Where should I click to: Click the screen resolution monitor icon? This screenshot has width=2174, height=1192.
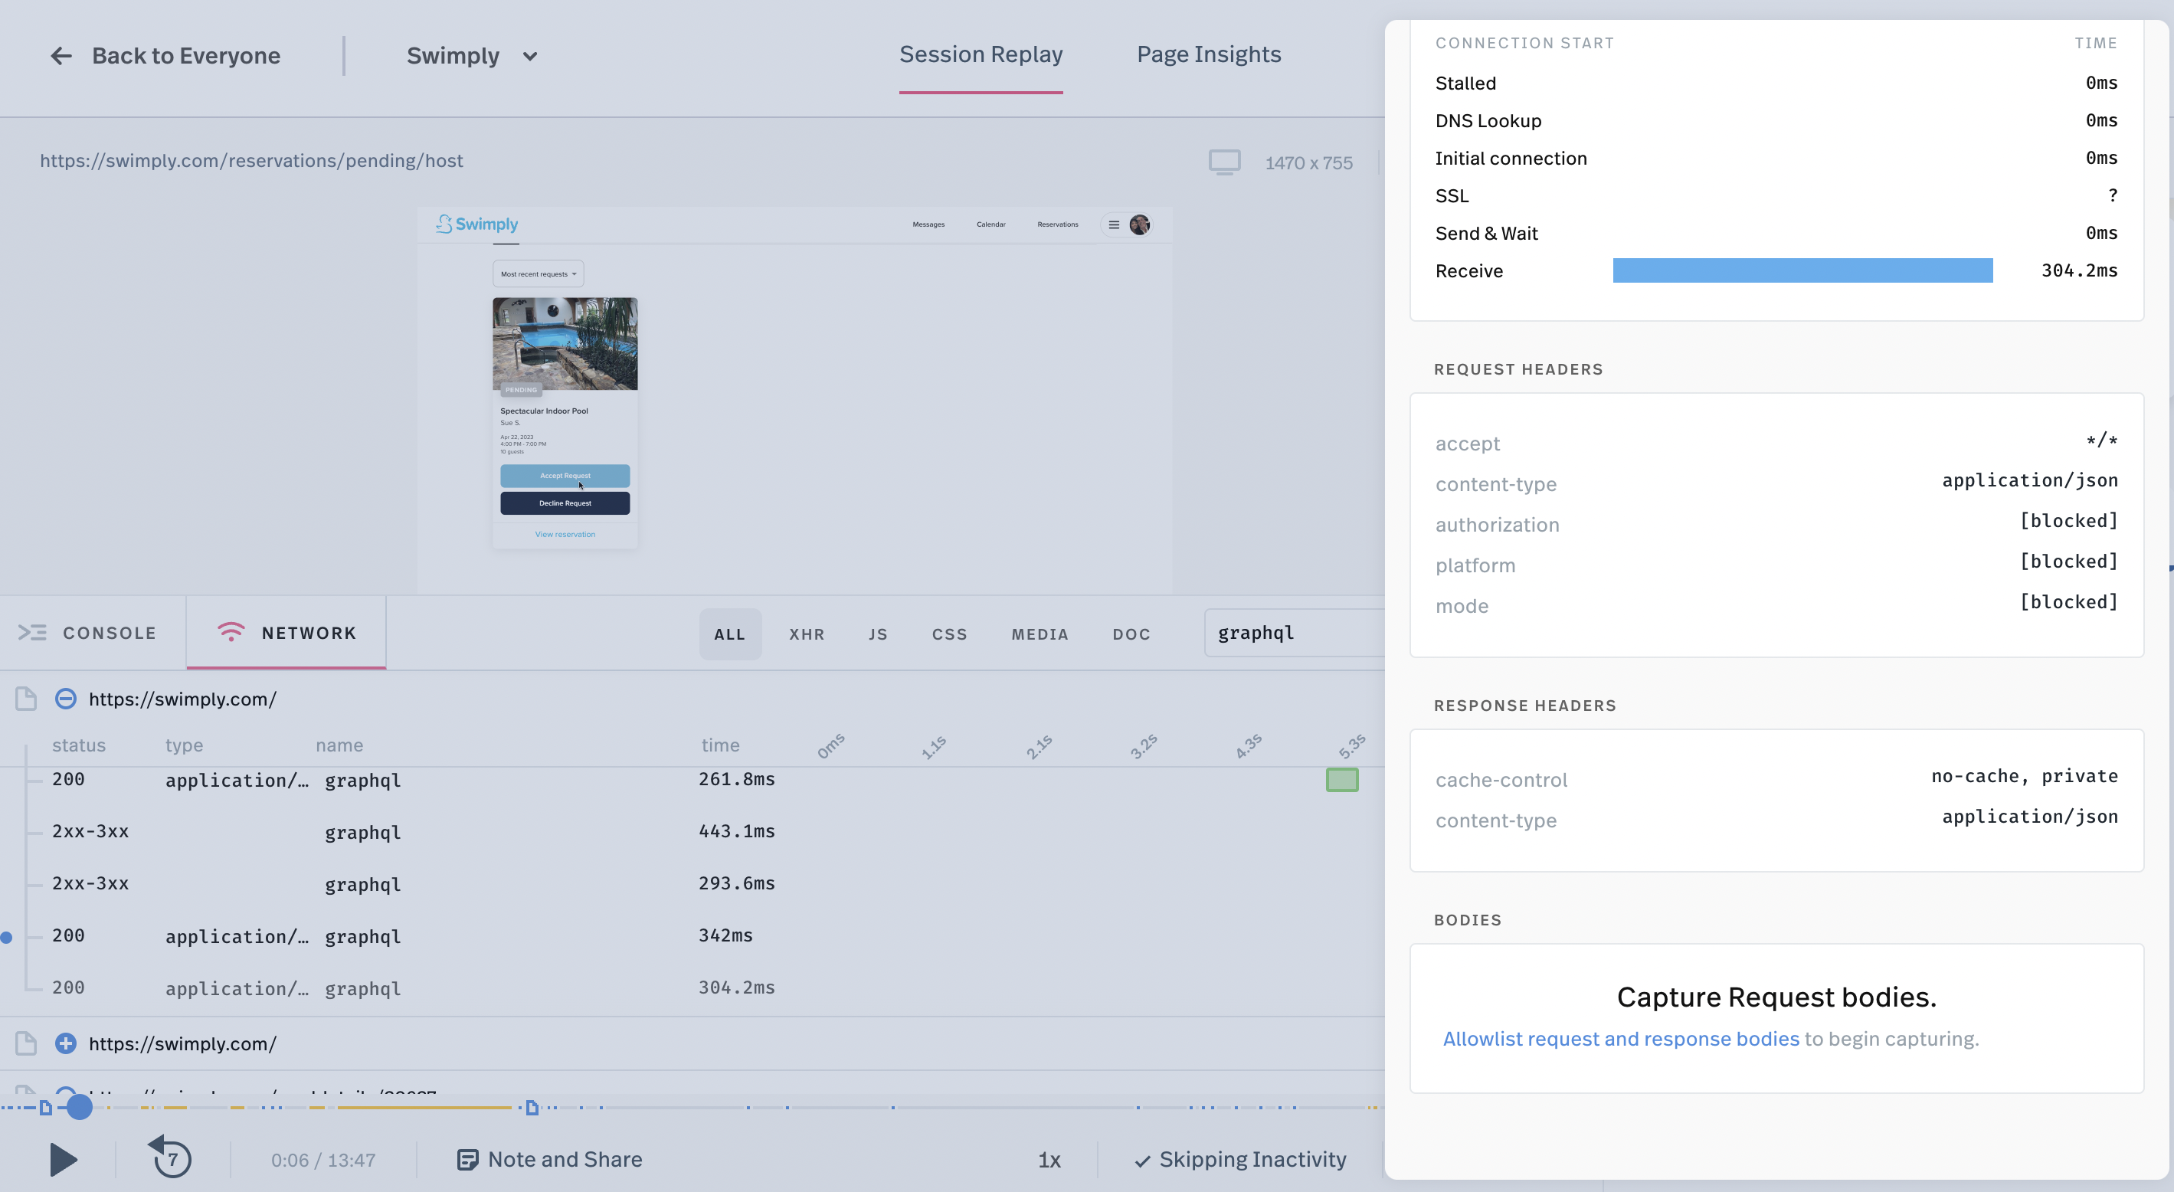[x=1226, y=162]
